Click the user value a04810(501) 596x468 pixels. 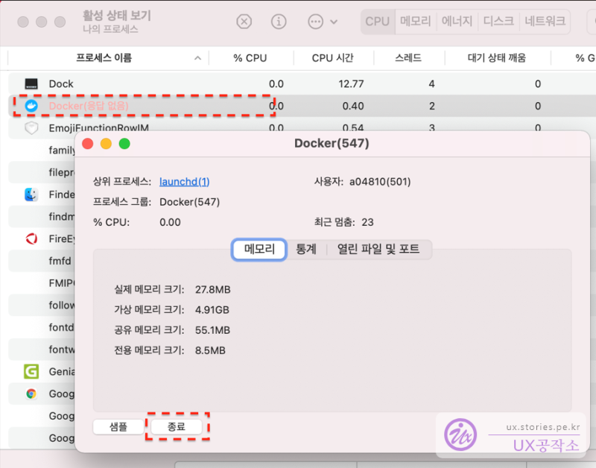[x=380, y=182]
